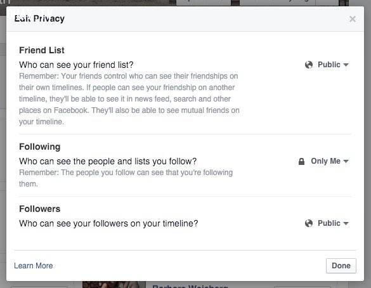Click the Done button

click(x=341, y=266)
